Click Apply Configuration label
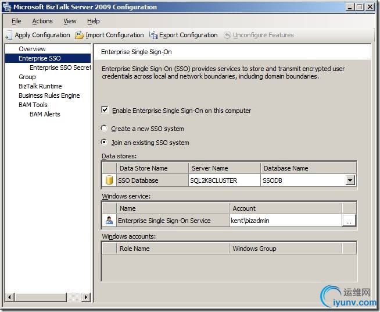 (42, 35)
